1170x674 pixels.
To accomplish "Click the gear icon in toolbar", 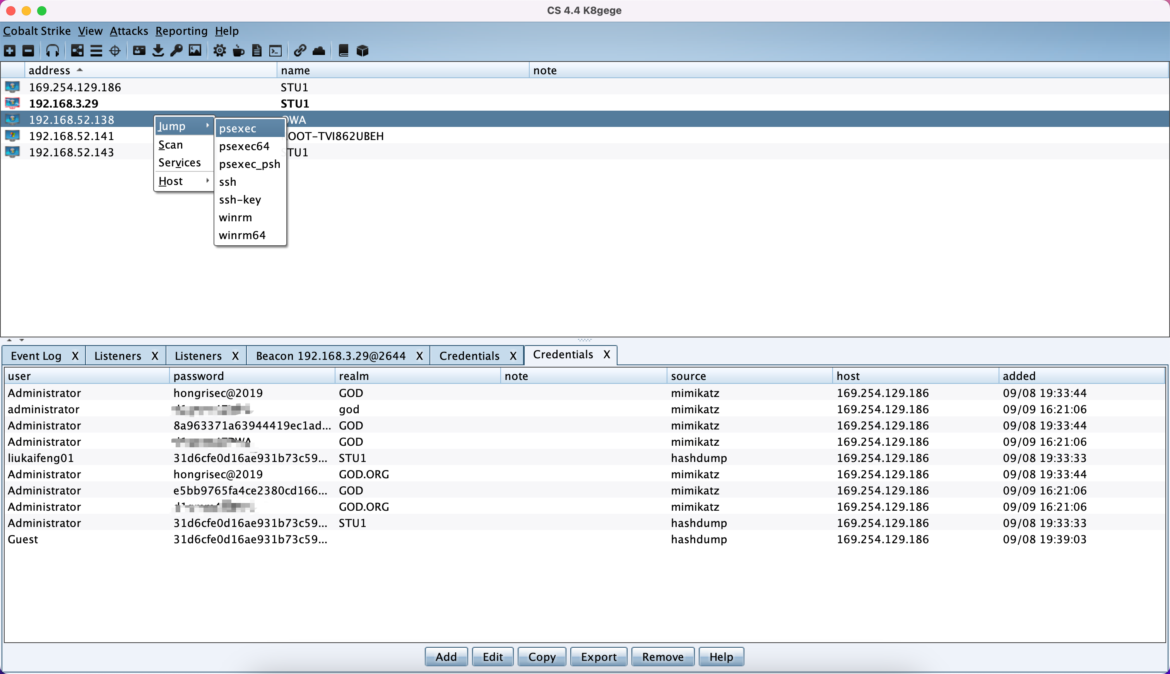I will click(x=219, y=50).
